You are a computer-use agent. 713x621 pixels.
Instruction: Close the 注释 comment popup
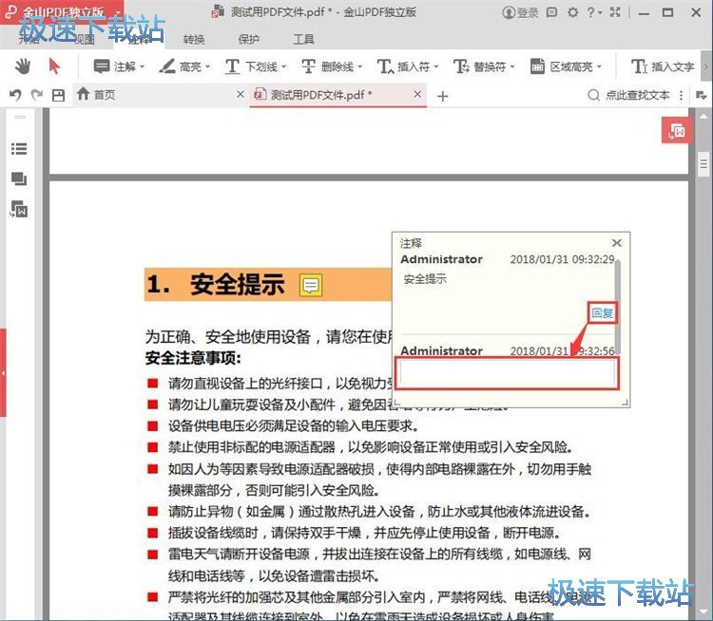click(x=617, y=242)
